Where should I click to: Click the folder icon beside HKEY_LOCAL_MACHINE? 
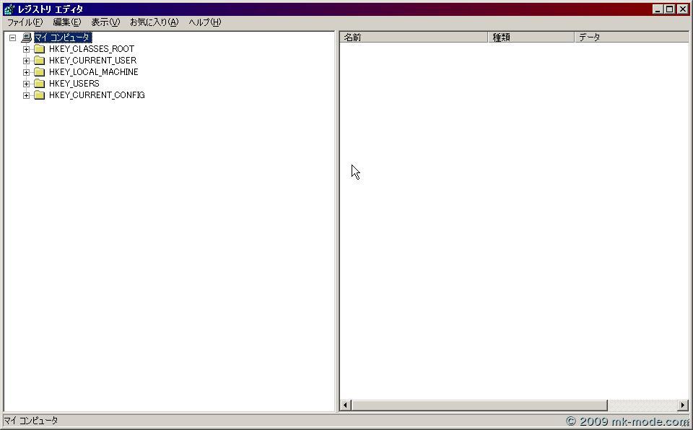(x=40, y=71)
